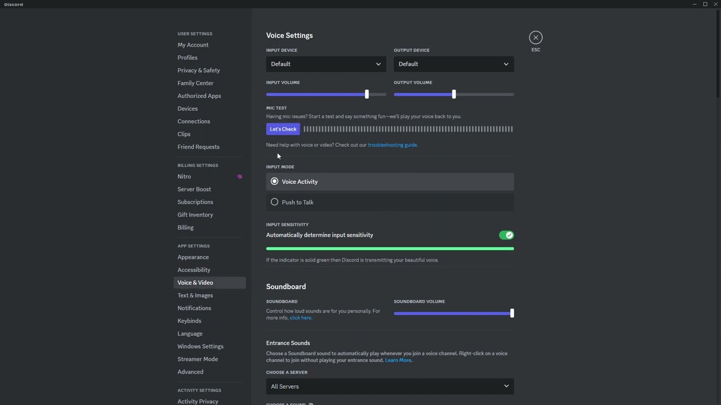This screenshot has height=405, width=721.
Task: Maximize the Discord window
Action: [x=705, y=4]
